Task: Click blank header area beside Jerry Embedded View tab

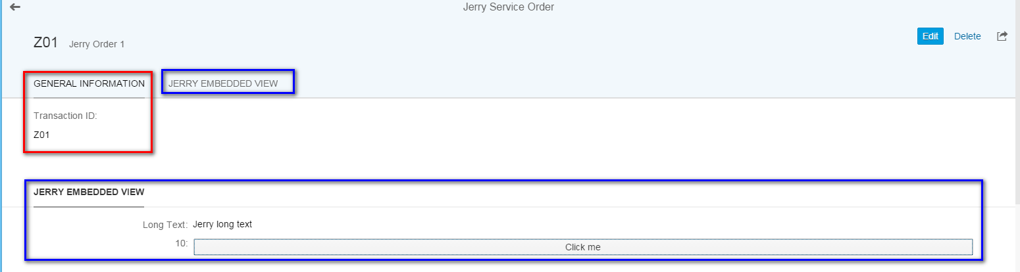Action: [592, 83]
